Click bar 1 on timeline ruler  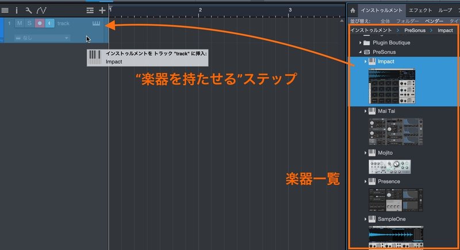[110, 10]
